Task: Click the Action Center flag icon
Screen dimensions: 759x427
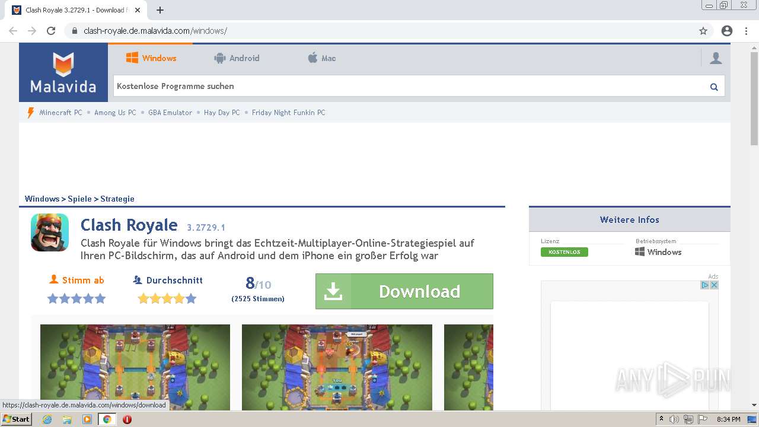Action: pos(702,419)
